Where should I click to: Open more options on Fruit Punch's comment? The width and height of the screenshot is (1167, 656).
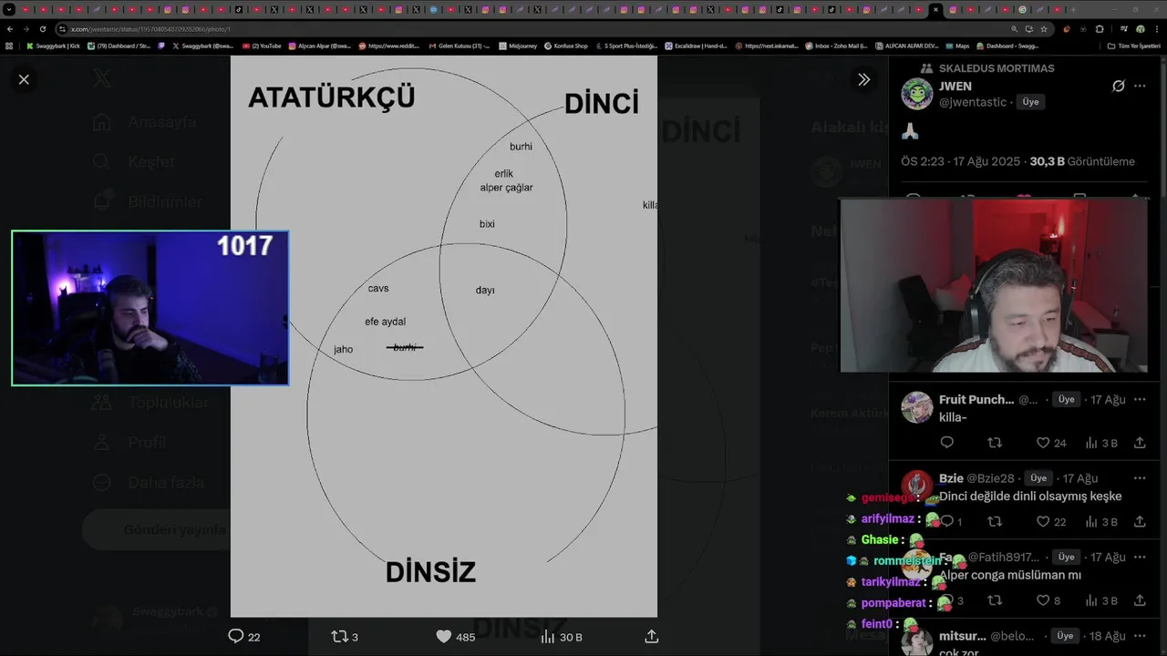[1140, 399]
